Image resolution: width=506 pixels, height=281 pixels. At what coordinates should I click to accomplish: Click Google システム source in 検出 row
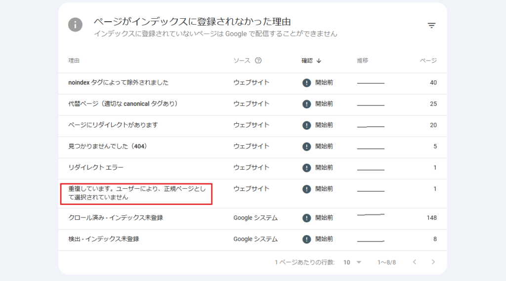click(255, 239)
